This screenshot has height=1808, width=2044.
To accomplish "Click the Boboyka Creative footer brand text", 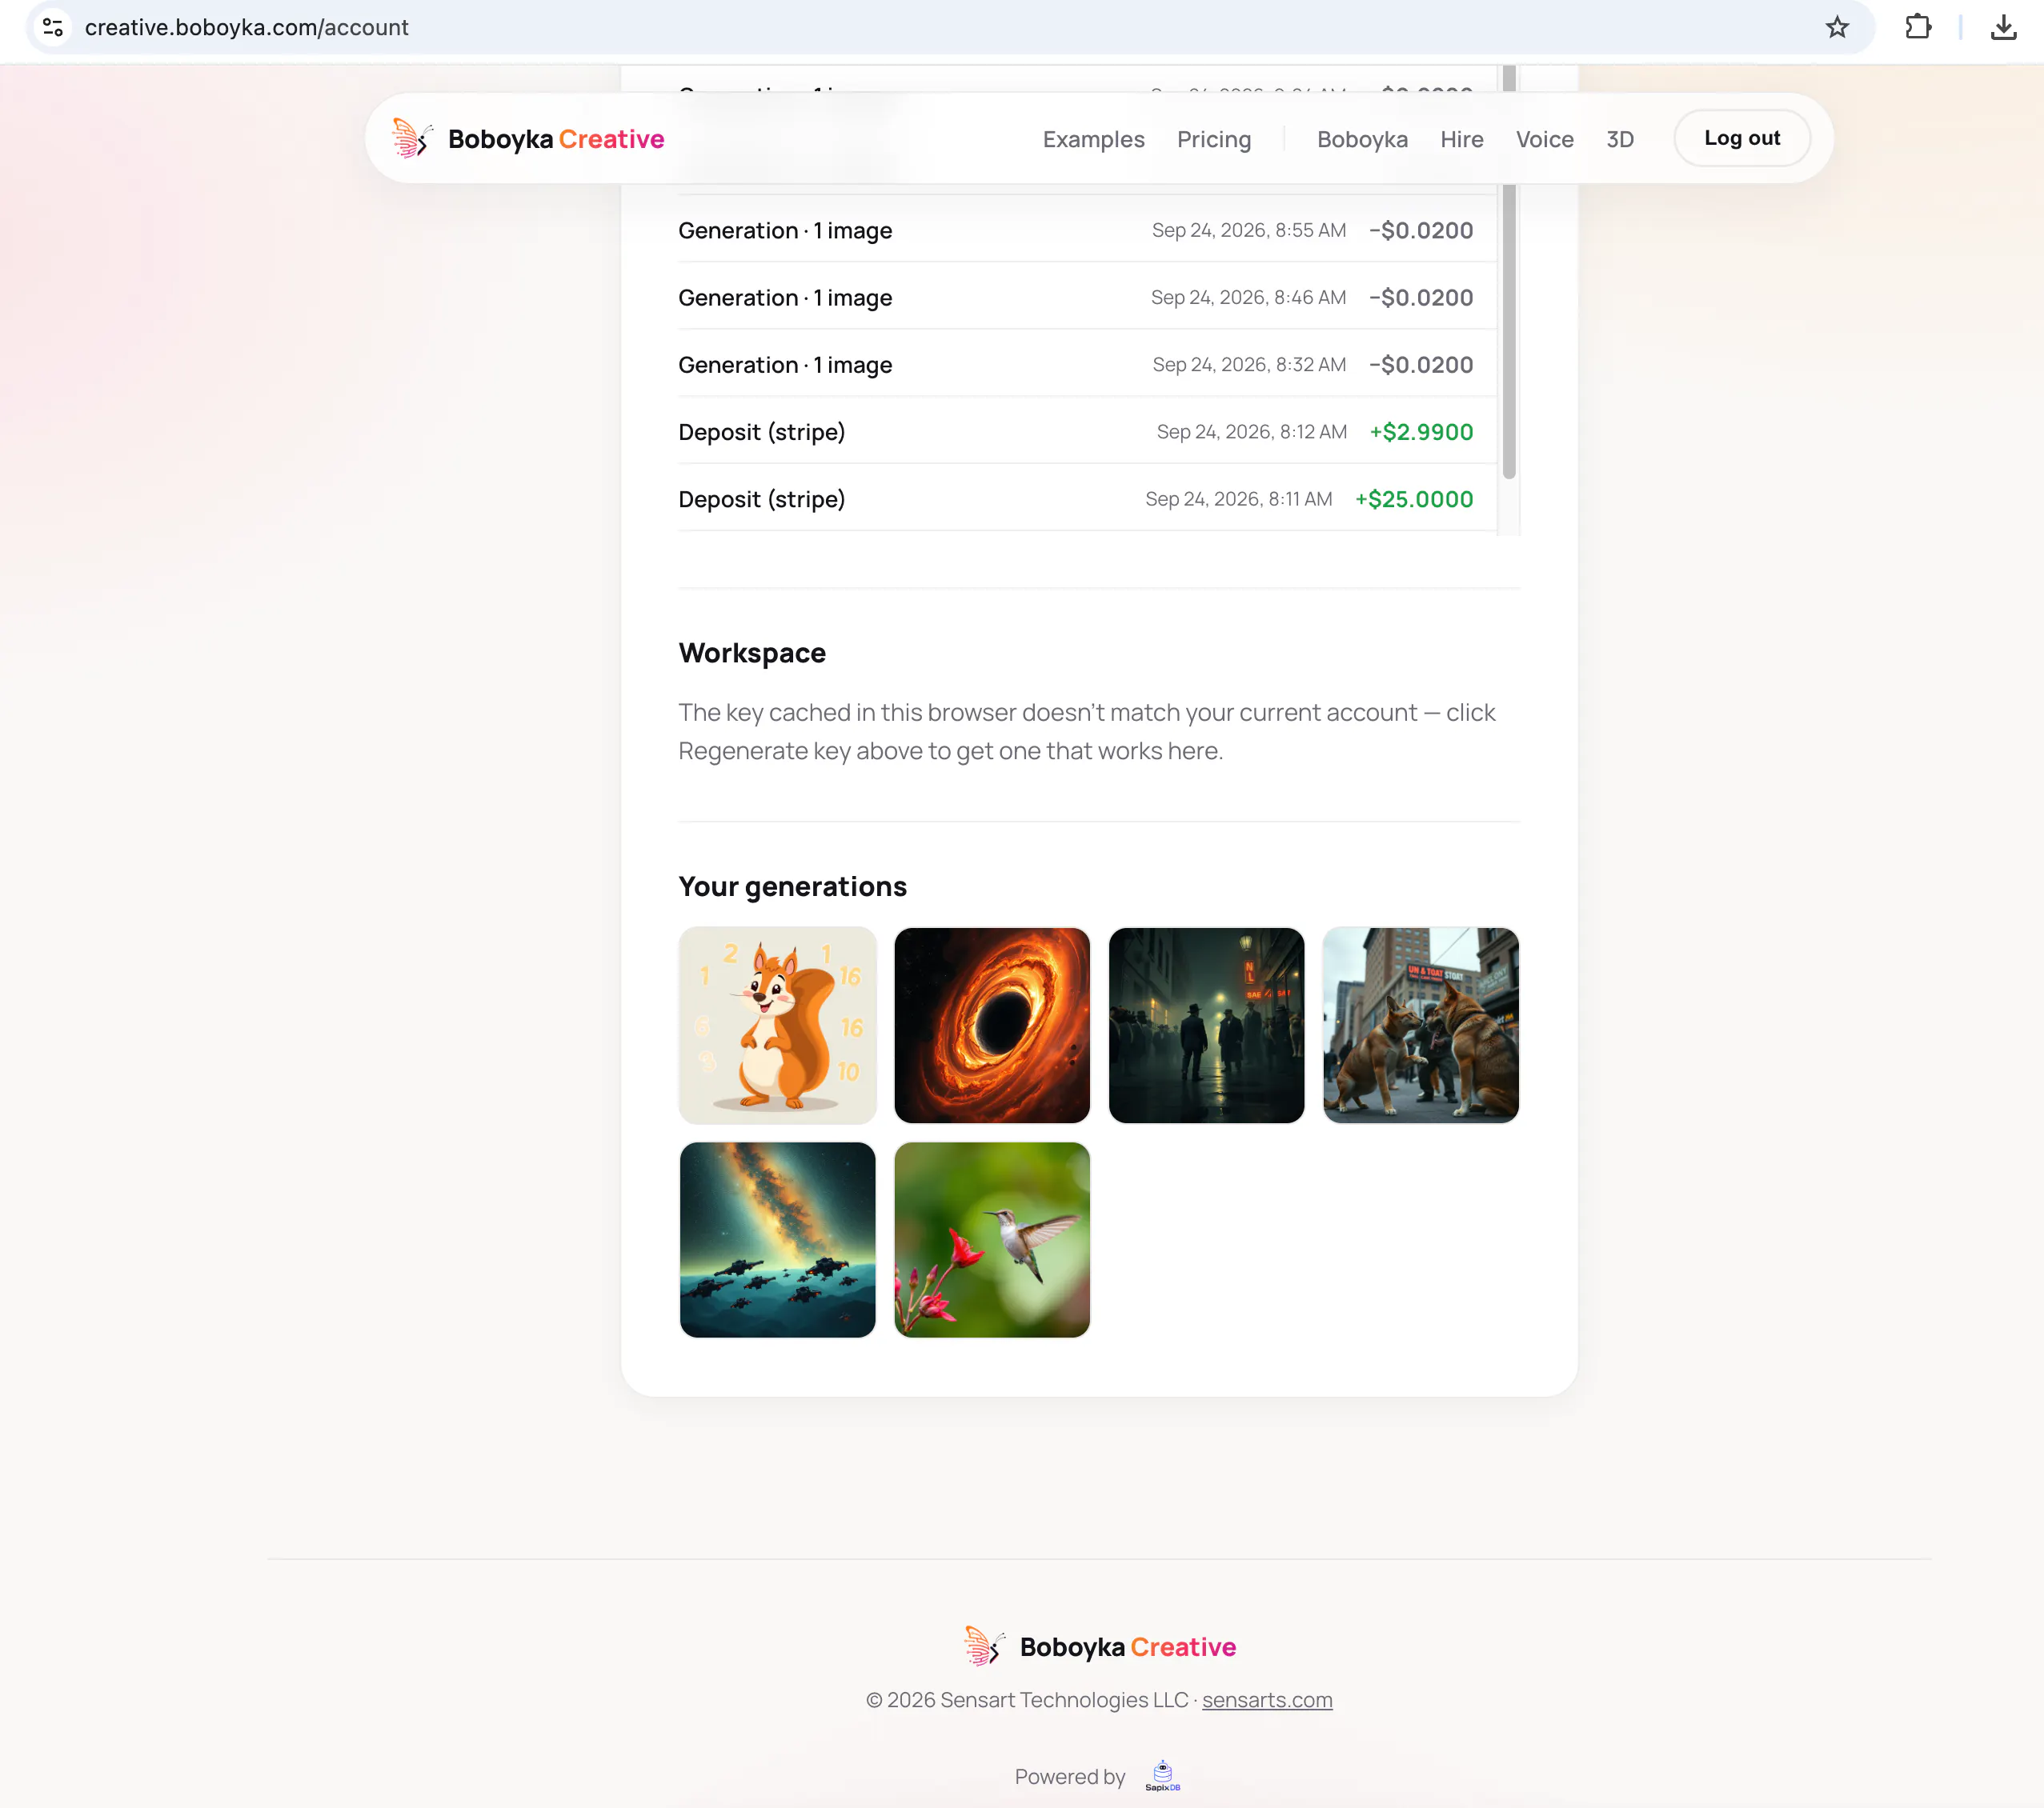I will pyautogui.click(x=1128, y=1646).
